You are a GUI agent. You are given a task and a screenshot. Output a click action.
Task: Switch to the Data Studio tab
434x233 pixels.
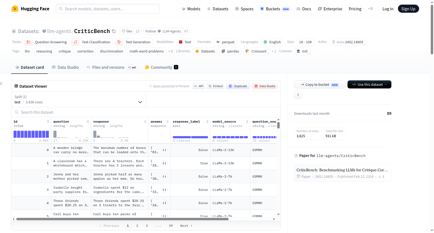[x=65, y=67]
